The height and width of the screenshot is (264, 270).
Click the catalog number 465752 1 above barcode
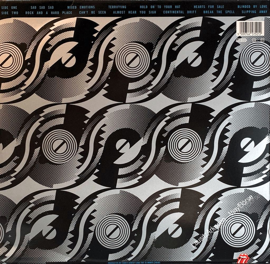(x=257, y=19)
